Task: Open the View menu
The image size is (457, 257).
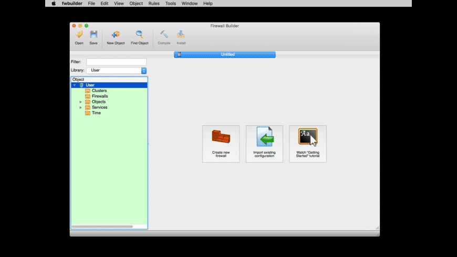Action: coord(119,4)
